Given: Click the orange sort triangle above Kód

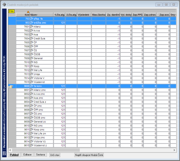Looking at the screenshot, I should coord(28,12).
